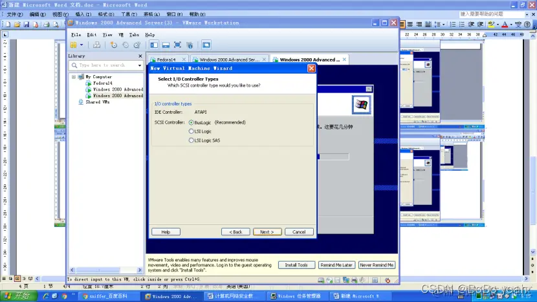537x302 pixels.
Task: Click the Unity mode toolbar icon
Action: [x=190, y=45]
